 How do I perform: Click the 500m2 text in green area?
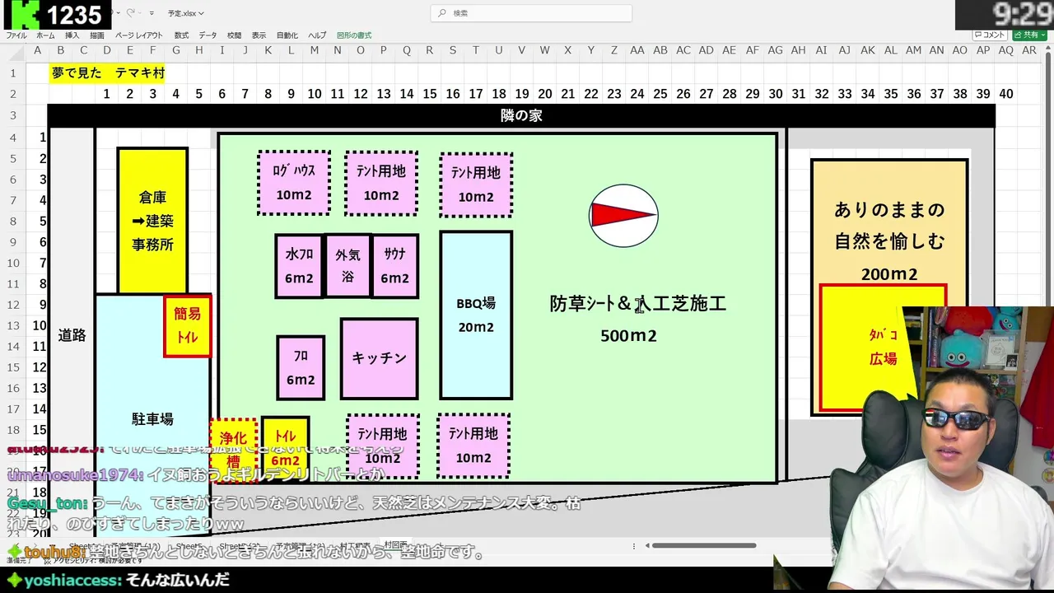tap(628, 336)
